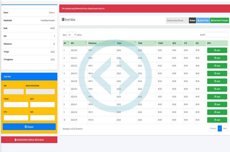Click the ubah edit button for ANA 3
This screenshot has height=152, width=230.
(x=217, y=66)
